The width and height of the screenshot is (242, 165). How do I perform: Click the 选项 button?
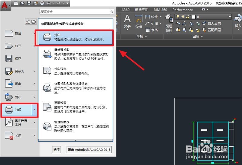(57, 150)
